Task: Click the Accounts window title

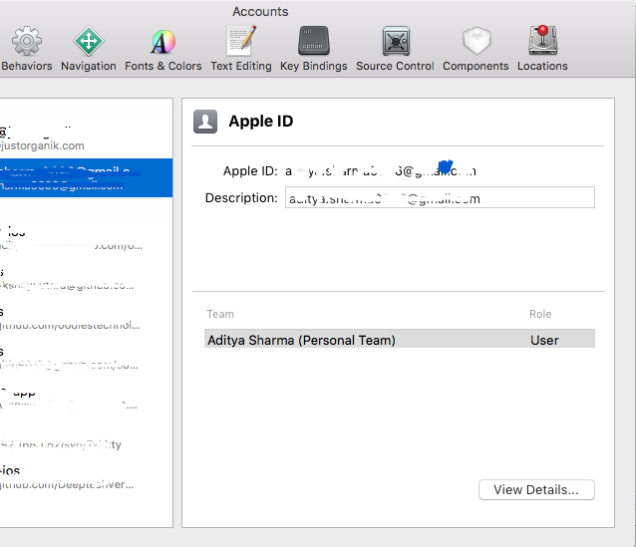Action: coord(260,11)
